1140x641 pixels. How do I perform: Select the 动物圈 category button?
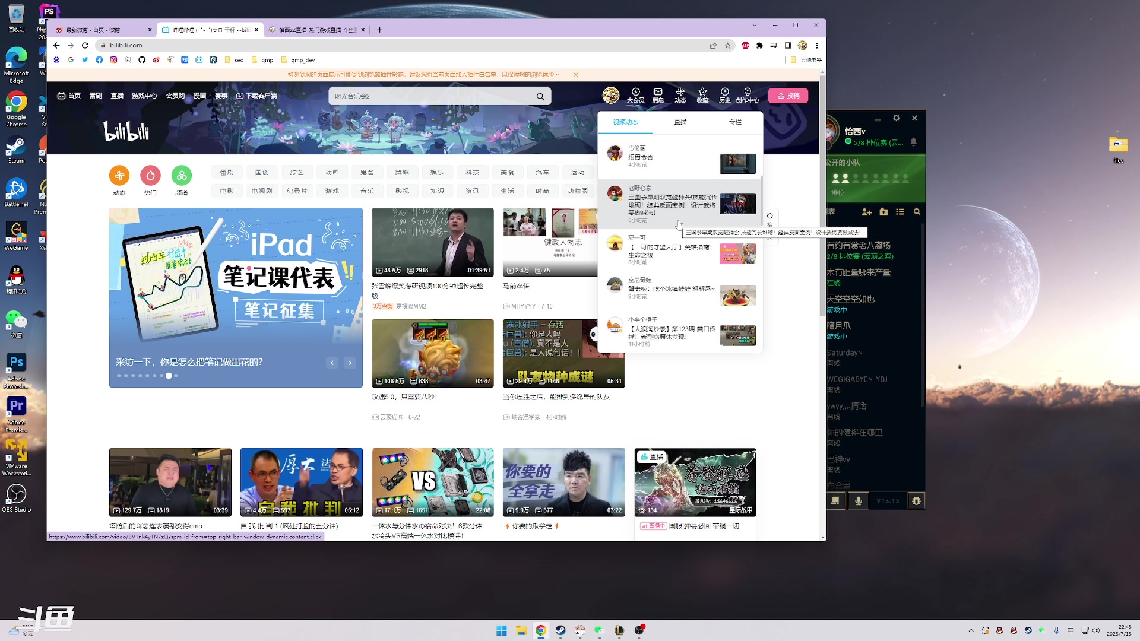tap(577, 191)
